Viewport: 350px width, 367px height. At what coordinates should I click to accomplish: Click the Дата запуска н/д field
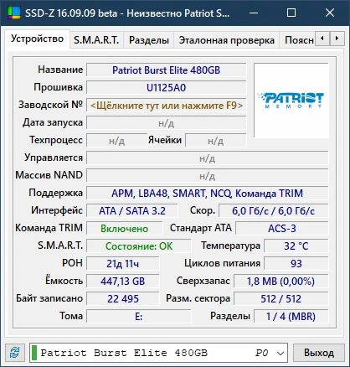click(167, 123)
